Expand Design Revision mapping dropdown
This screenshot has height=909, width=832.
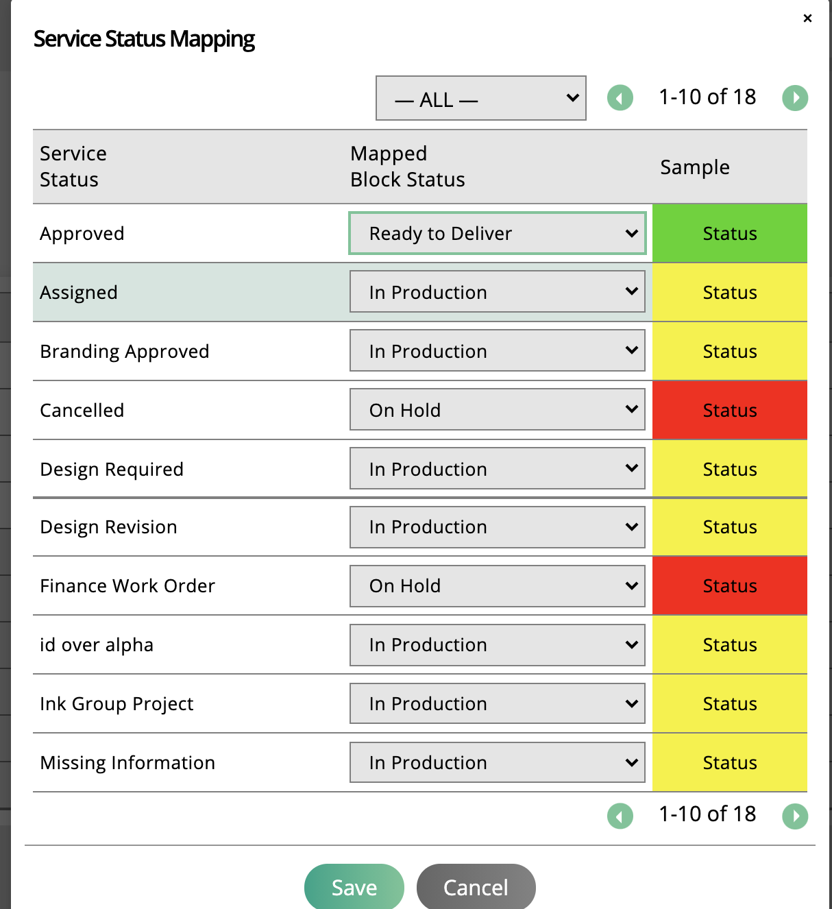498,527
